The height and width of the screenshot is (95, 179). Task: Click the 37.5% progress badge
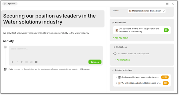tap(165, 77)
